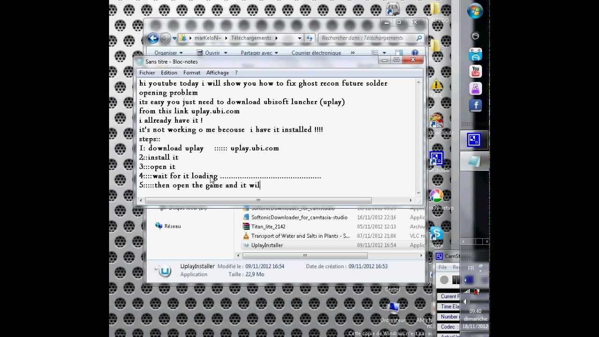Open the purple flask app icon
The width and height of the screenshot is (599, 337).
(x=475, y=88)
